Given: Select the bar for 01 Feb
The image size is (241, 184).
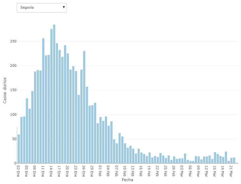Looking at the screenshot, I should click(x=100, y=140).
